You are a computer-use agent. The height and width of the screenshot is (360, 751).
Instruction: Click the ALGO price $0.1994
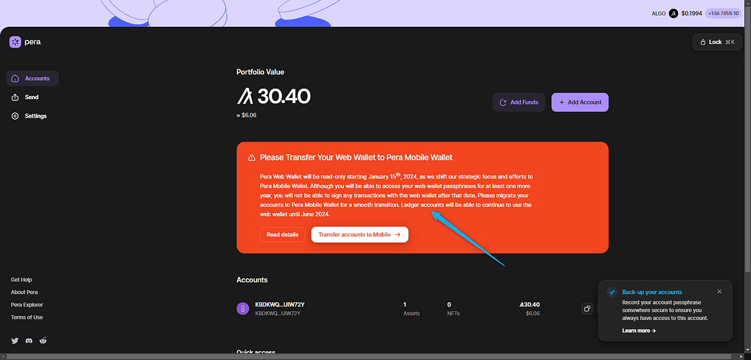coord(691,14)
